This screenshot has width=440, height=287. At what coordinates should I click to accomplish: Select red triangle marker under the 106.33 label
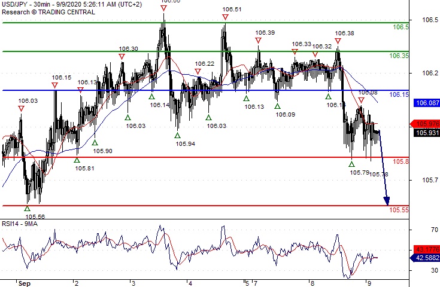(x=295, y=52)
